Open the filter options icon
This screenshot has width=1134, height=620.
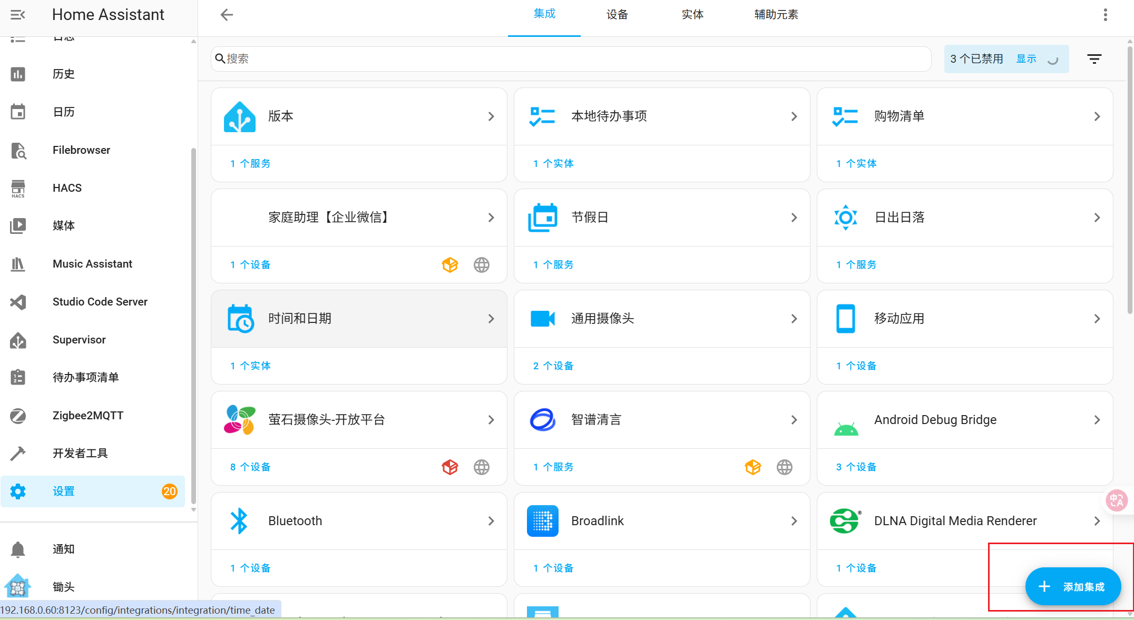point(1094,59)
